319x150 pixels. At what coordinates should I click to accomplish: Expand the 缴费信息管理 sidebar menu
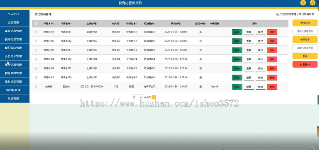15,65
